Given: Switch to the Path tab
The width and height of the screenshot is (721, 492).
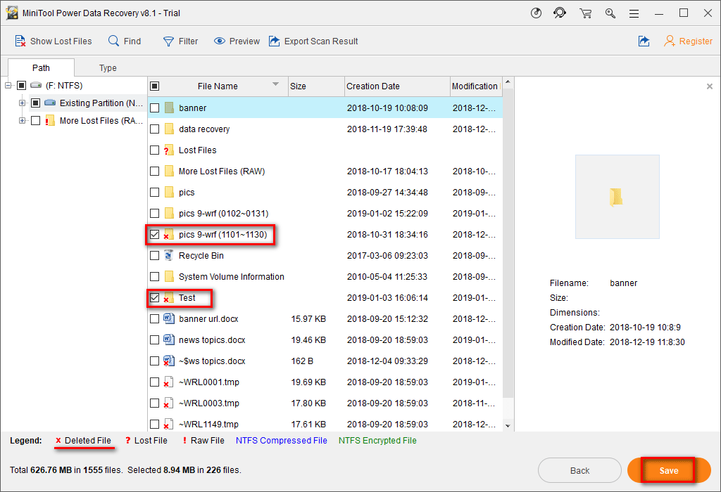Looking at the screenshot, I should point(41,68).
